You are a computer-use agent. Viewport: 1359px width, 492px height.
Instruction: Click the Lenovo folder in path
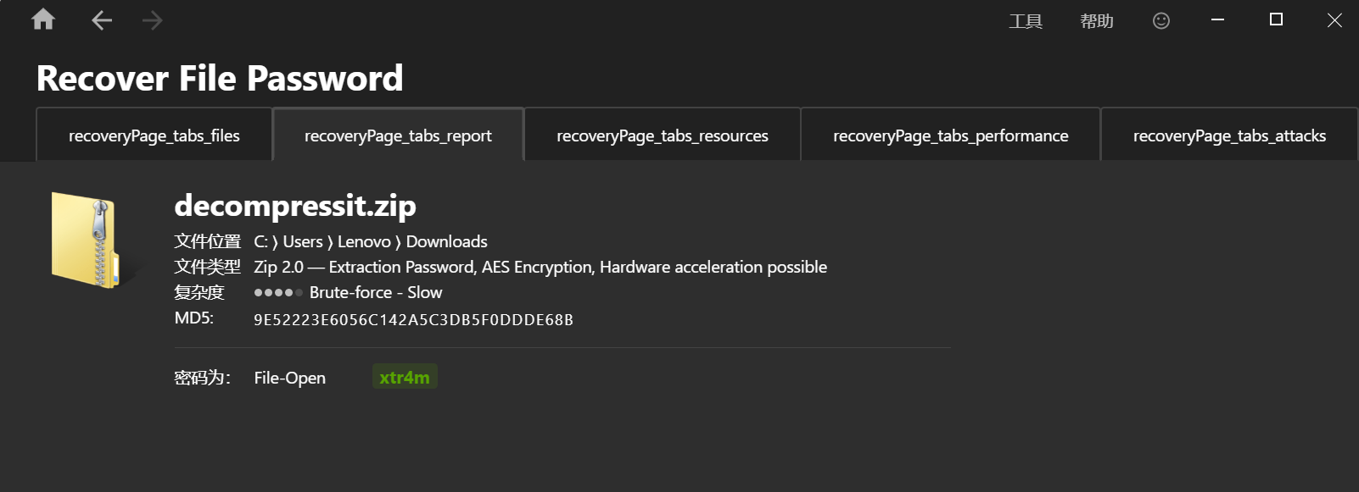tap(364, 242)
